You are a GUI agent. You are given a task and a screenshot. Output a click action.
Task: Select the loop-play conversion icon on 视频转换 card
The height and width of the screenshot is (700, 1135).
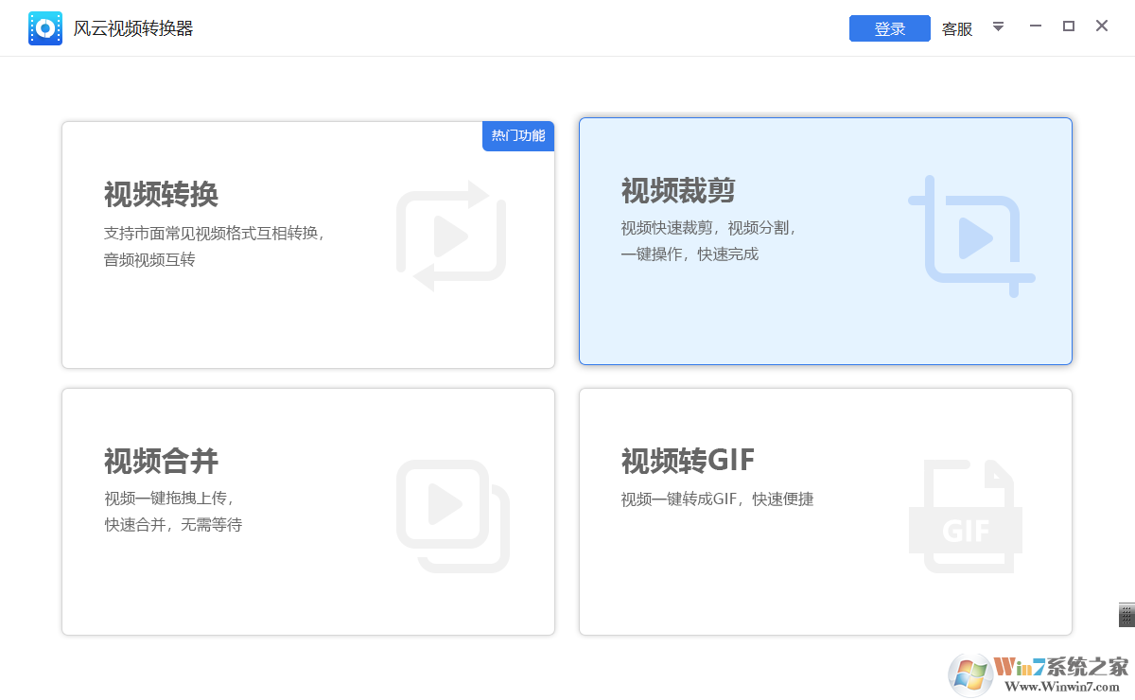pos(452,234)
